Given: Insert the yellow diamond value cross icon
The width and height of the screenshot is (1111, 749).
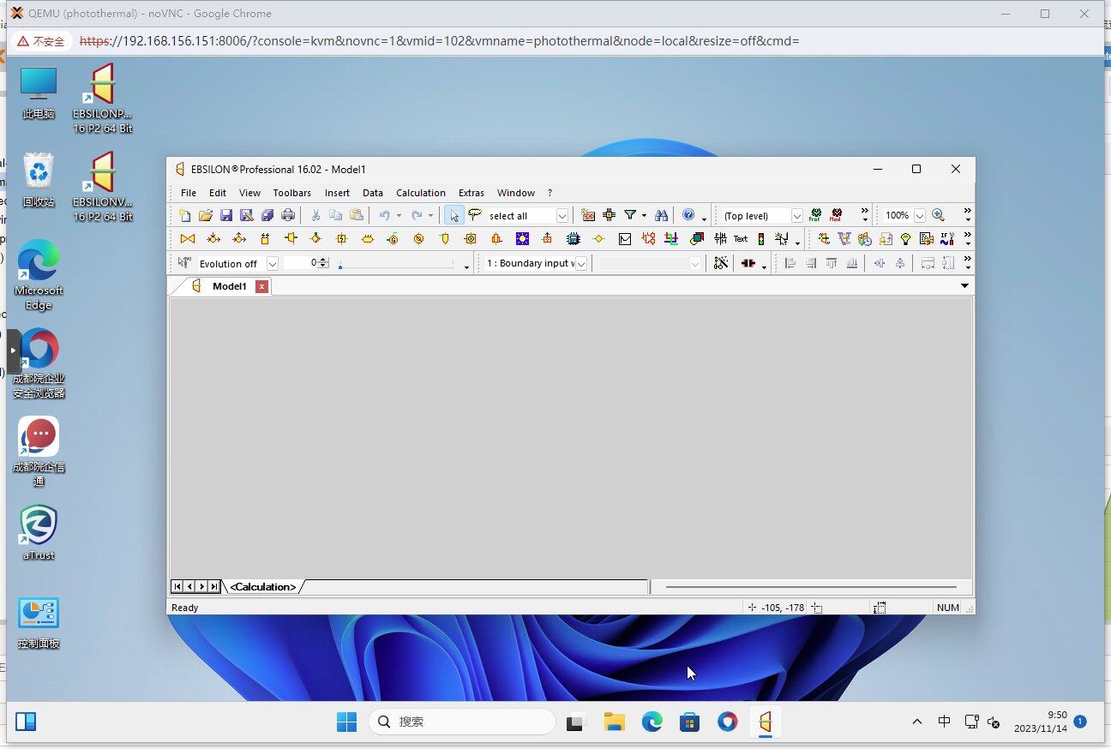Looking at the screenshot, I should coord(599,239).
